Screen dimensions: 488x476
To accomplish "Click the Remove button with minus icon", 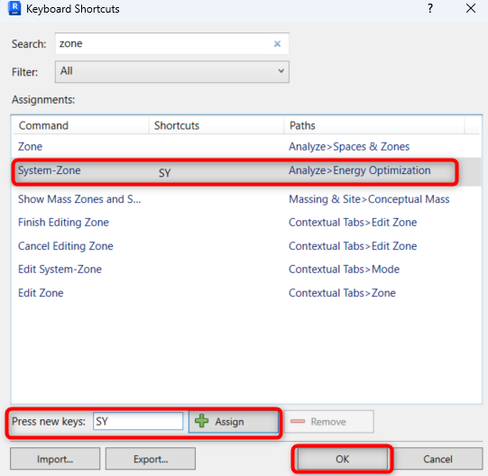I will click(x=328, y=422).
